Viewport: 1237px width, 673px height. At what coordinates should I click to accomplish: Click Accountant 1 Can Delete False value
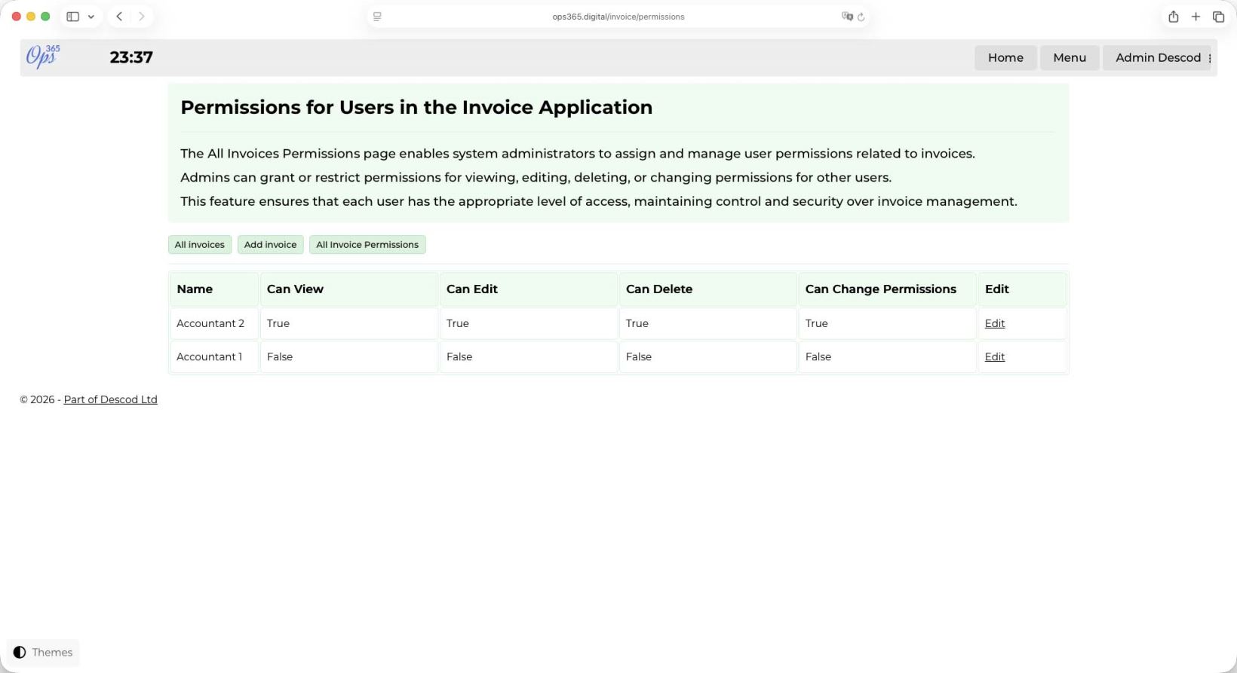[639, 356]
